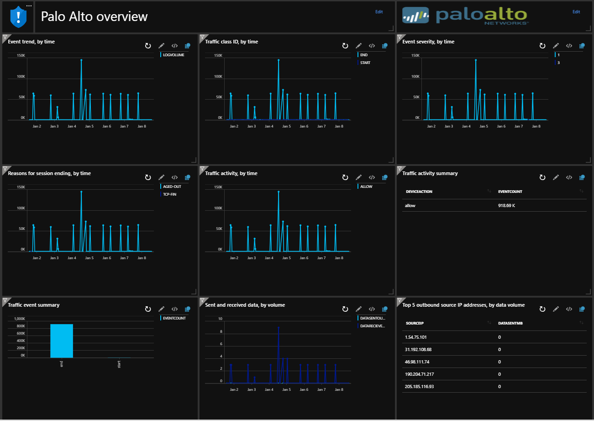Sort by the DEVICEACTION column arrows
The height and width of the screenshot is (421, 594).
click(x=489, y=192)
